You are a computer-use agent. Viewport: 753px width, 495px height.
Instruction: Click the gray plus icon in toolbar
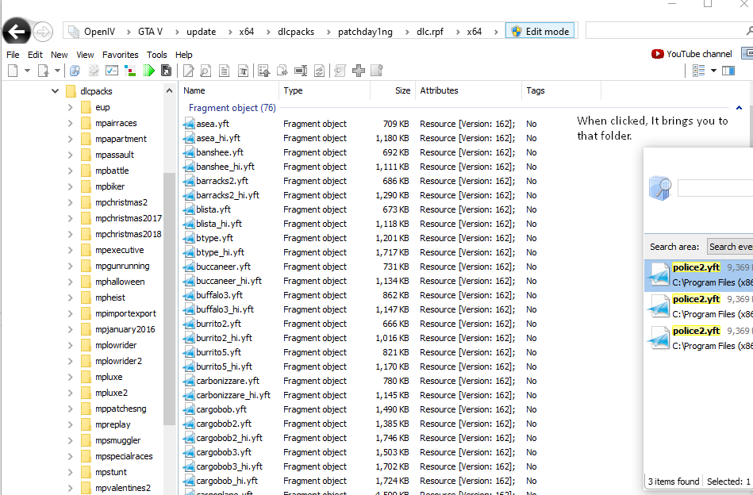point(359,71)
